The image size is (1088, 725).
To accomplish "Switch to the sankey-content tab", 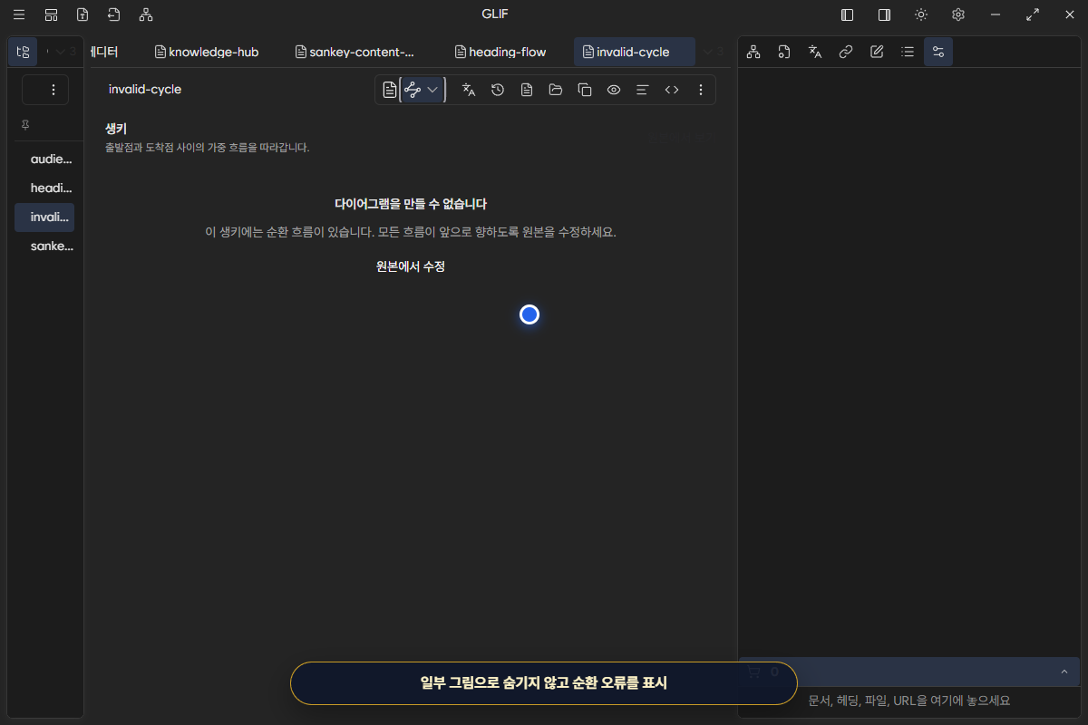I will click(x=355, y=52).
